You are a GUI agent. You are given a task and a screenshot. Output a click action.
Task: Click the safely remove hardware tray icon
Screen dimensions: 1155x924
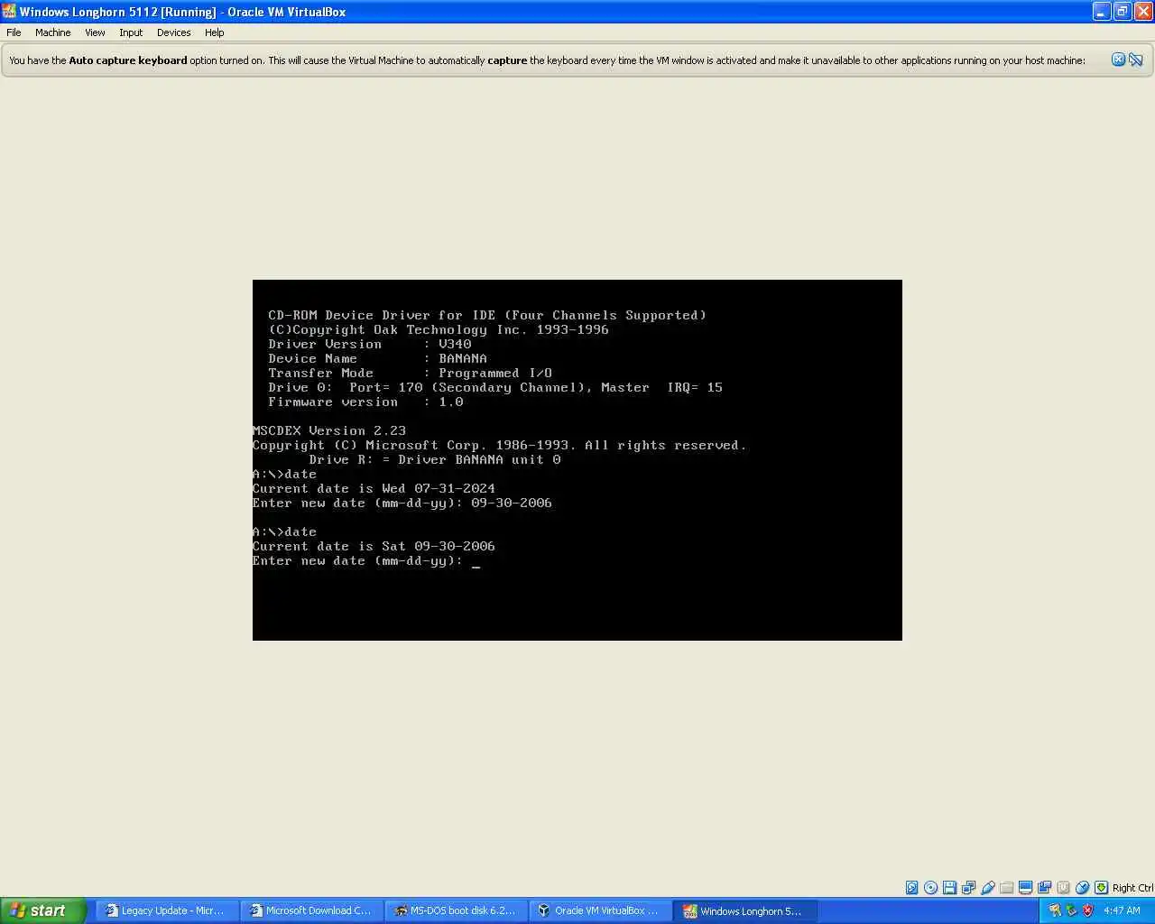[x=1071, y=910]
